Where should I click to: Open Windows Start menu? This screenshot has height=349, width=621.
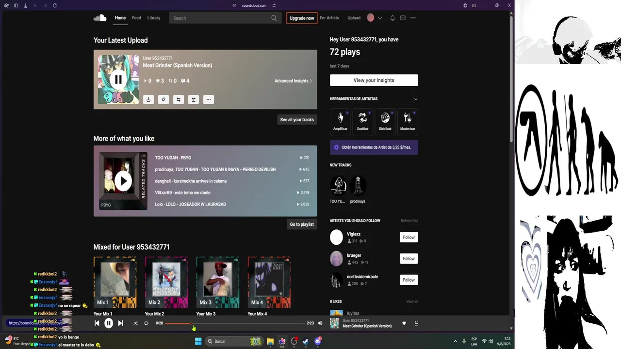[x=198, y=341]
